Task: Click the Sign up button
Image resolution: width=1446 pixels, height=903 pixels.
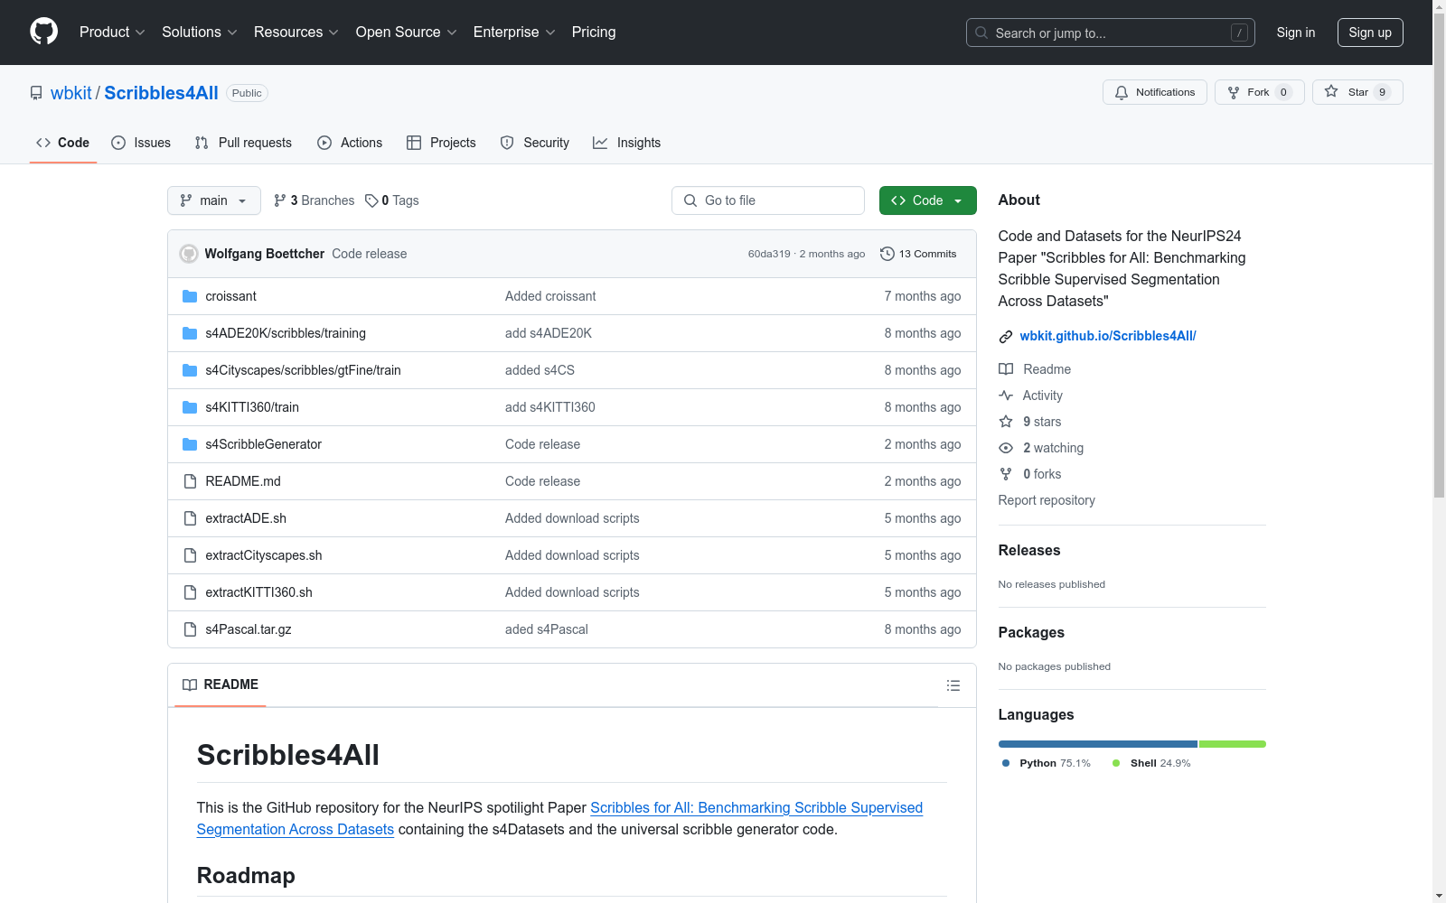Action: click(1370, 33)
